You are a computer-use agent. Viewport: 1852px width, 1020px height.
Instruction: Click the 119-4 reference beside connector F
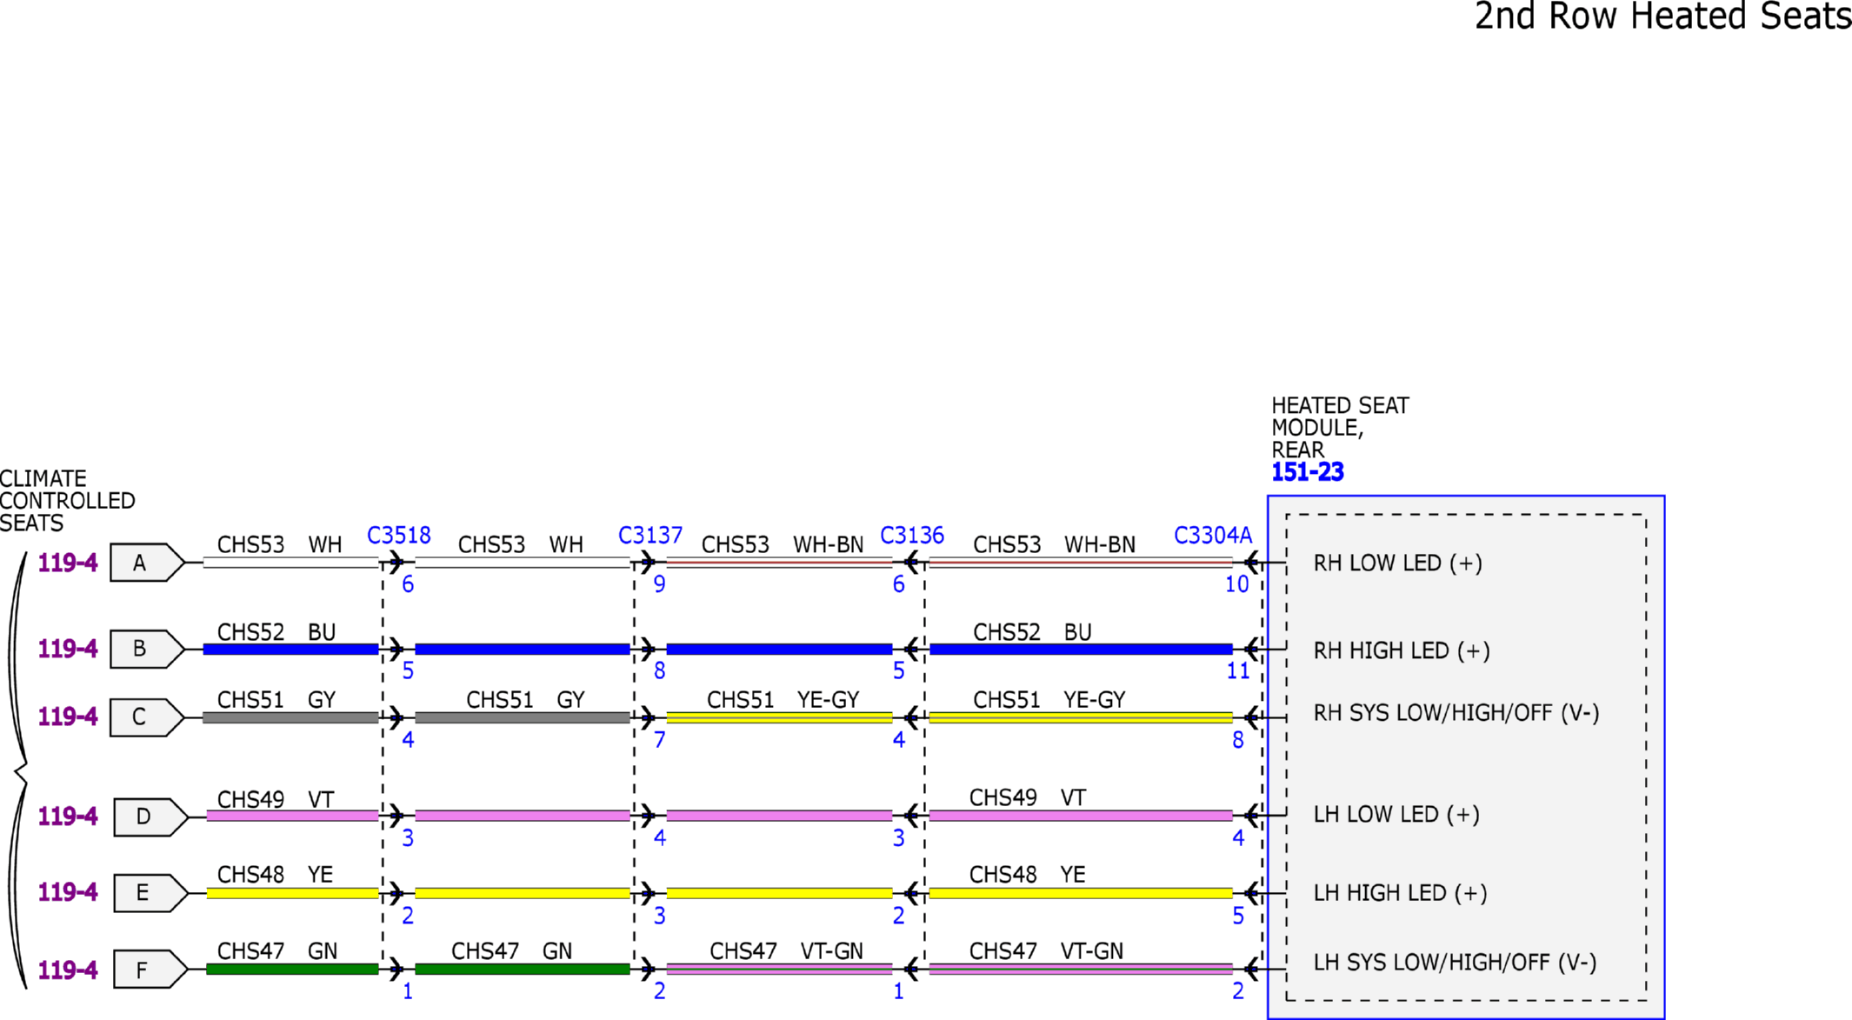click(68, 970)
